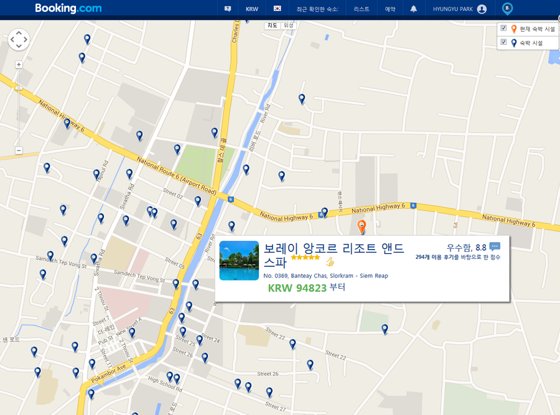
Task: Click the thumbs-up preferred partner icon
Action: coord(330,262)
